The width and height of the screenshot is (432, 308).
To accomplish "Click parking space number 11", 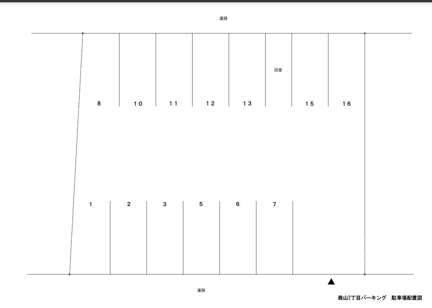I will coord(173,103).
